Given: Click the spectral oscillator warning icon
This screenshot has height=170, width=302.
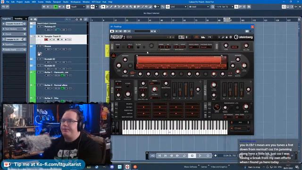Looking at the screenshot, I should [x=113, y=56].
